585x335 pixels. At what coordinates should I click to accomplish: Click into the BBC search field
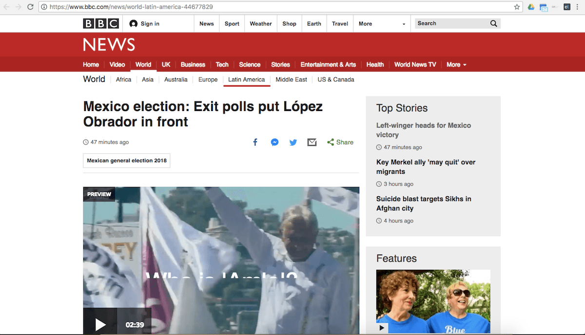(x=451, y=23)
